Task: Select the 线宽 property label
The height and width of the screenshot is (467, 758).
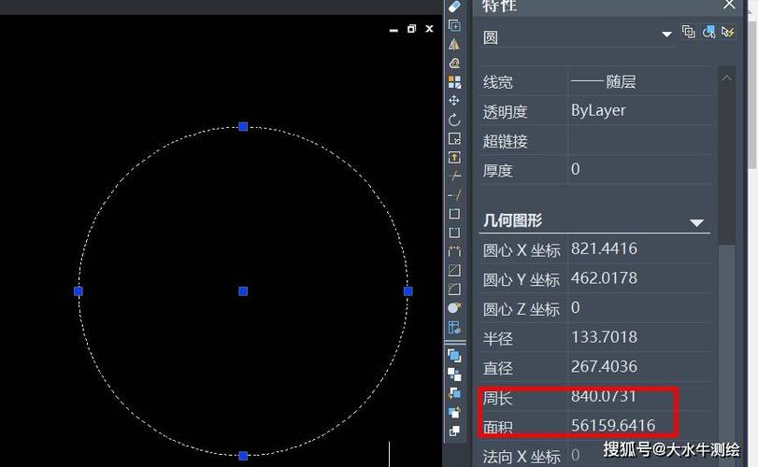Action: click(497, 82)
